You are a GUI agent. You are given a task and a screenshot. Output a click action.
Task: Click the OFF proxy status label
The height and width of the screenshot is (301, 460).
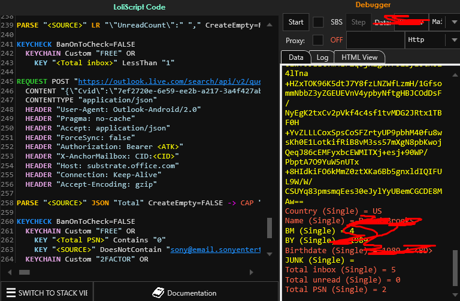click(337, 40)
